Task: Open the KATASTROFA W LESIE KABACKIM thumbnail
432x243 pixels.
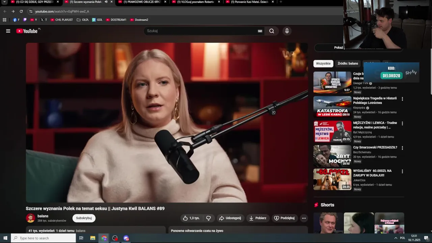Action: (x=332, y=107)
